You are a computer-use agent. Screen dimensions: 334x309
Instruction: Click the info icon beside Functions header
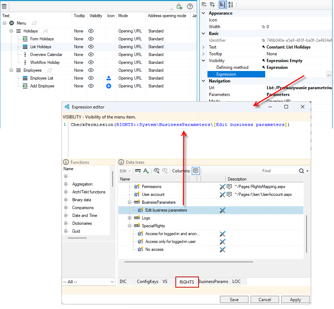coord(66,162)
